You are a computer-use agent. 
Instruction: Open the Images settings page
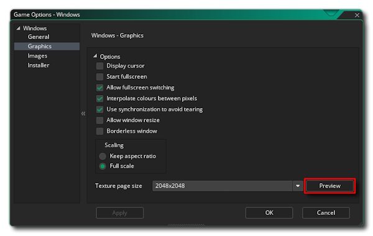pyautogui.click(x=37, y=56)
